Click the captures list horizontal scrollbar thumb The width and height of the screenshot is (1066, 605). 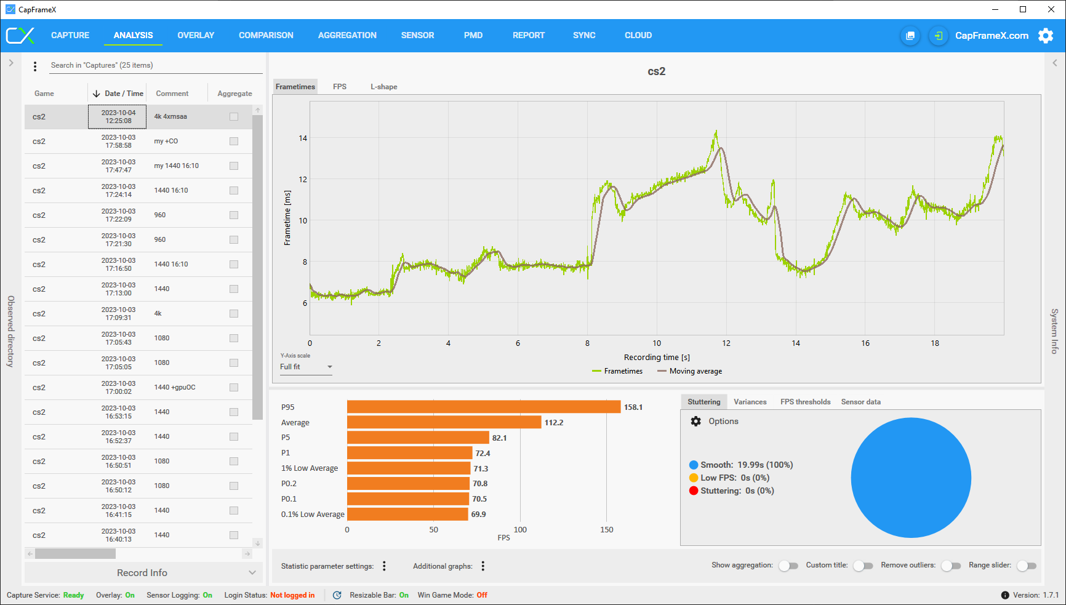pyautogui.click(x=76, y=554)
